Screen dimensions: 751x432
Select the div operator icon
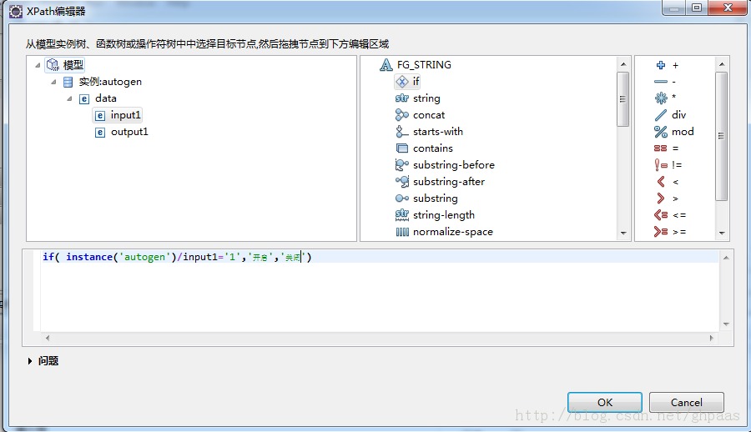[x=661, y=115]
